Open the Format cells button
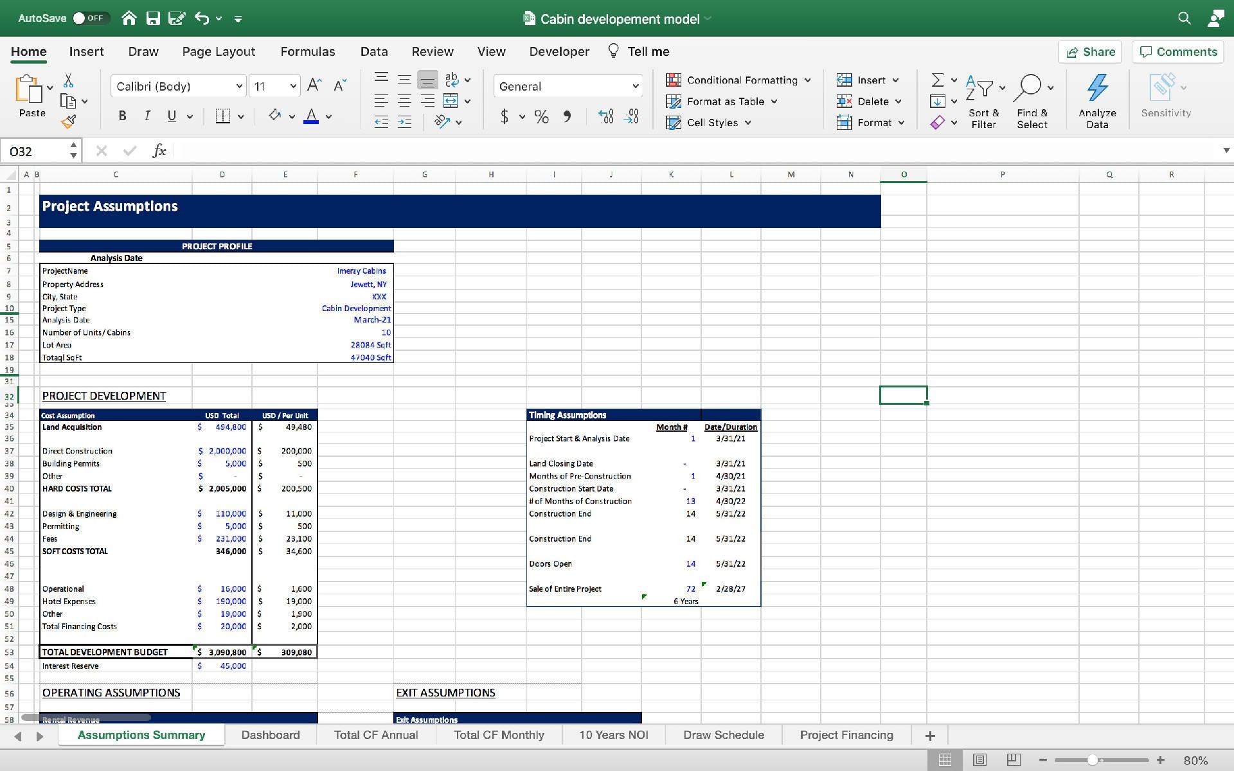The image size is (1234, 771). pos(871,122)
